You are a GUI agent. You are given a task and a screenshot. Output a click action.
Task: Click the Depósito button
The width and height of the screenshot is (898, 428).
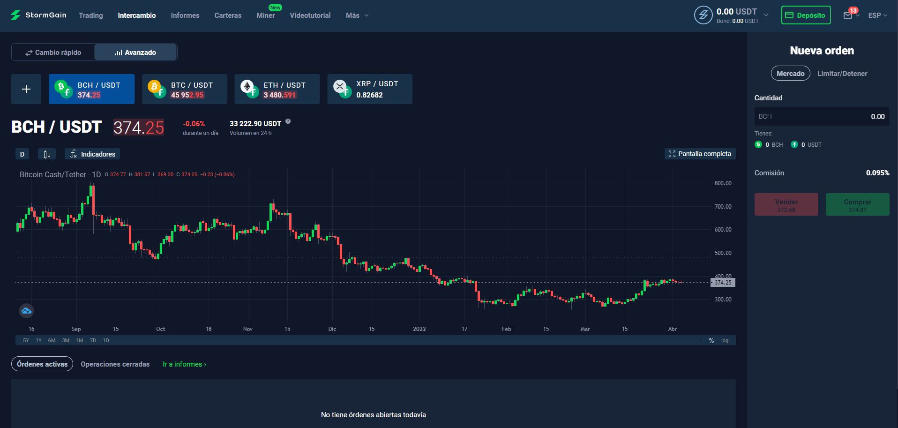pyautogui.click(x=806, y=15)
